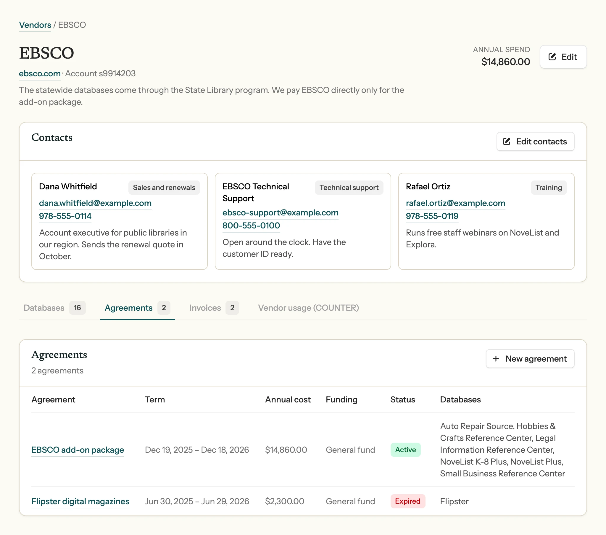Open the Invoices tab

pos(214,308)
